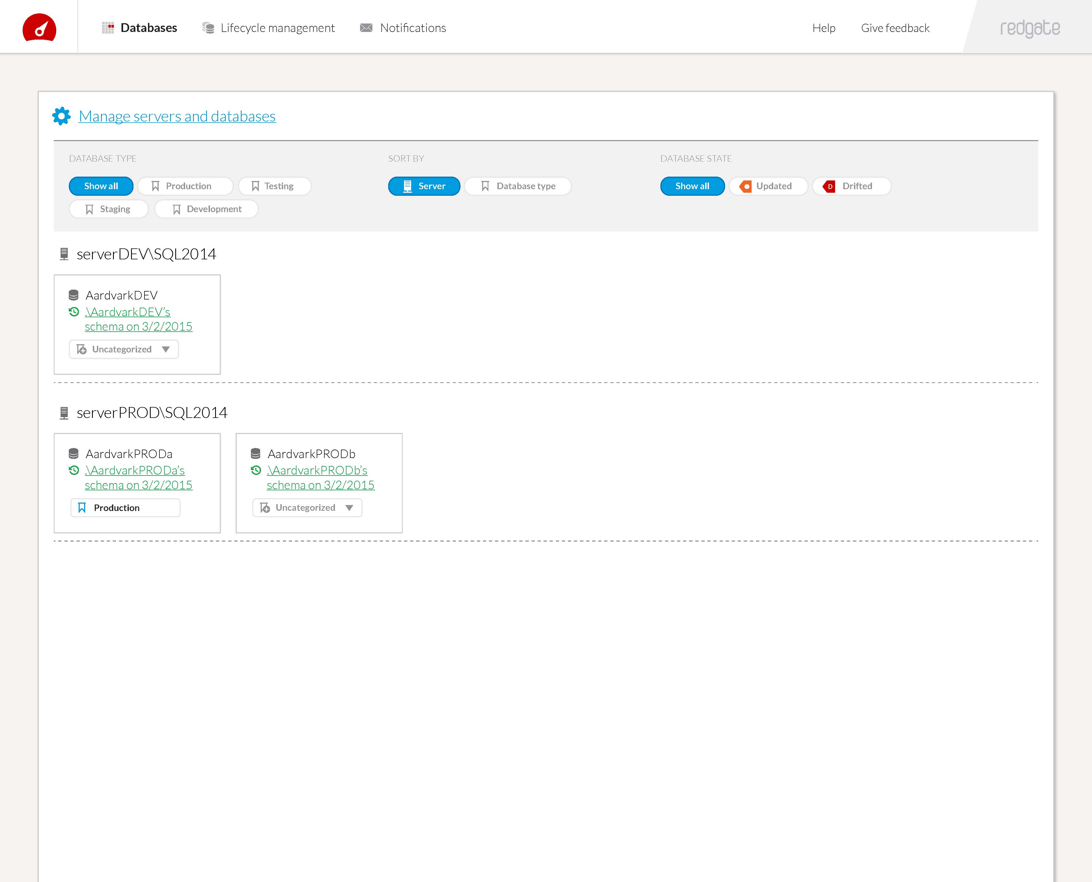This screenshot has width=1092, height=882.
Task: Open the Notifications tab
Action: click(x=403, y=28)
